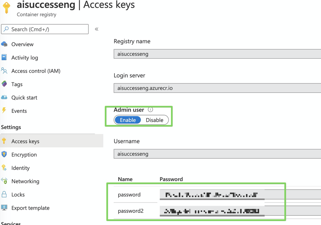This screenshot has height=225, width=321.
Task: Click the Tags icon in sidebar
Action: coord(4,84)
